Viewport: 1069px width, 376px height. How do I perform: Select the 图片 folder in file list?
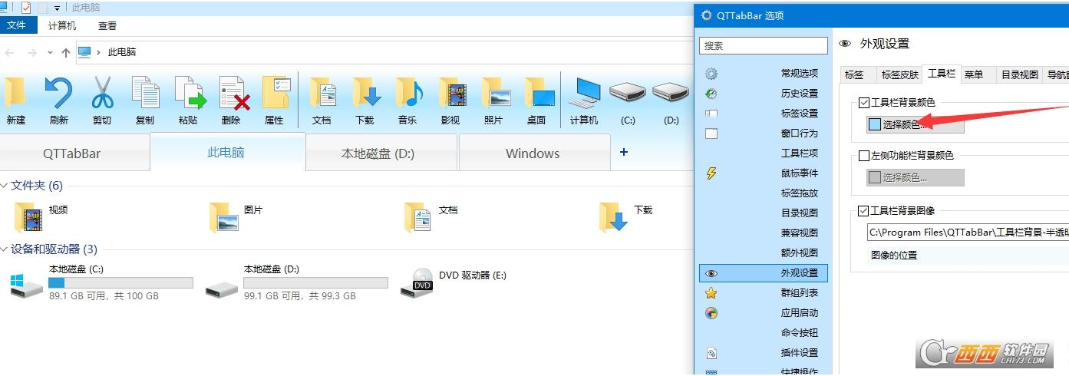point(237,217)
